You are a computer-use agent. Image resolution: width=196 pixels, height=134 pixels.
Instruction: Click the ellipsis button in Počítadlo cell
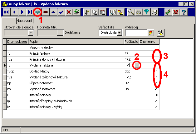pos(137,65)
